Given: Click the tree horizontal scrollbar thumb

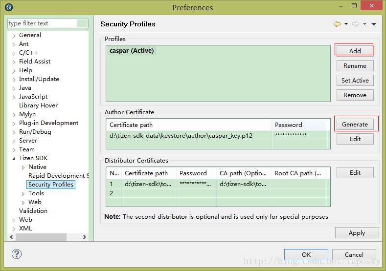Looking at the screenshot, I should click(x=41, y=237).
